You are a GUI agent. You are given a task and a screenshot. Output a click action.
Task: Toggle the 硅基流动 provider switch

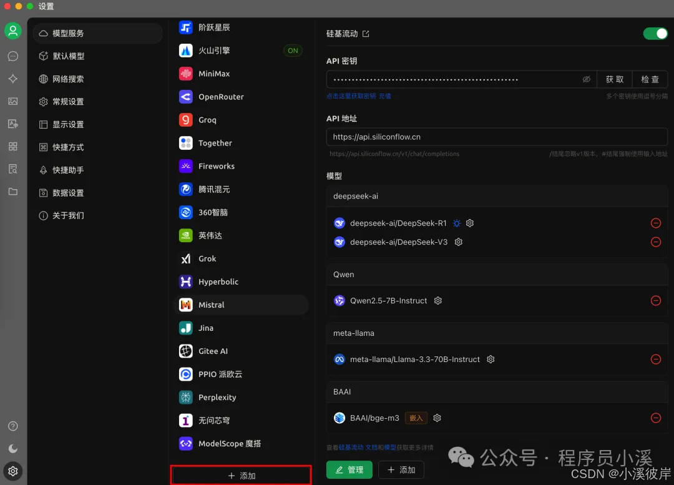pos(655,34)
